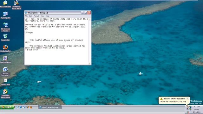Click the yellow warning icon in activation balloon
This screenshot has height=114, width=203.
coord(161,99)
